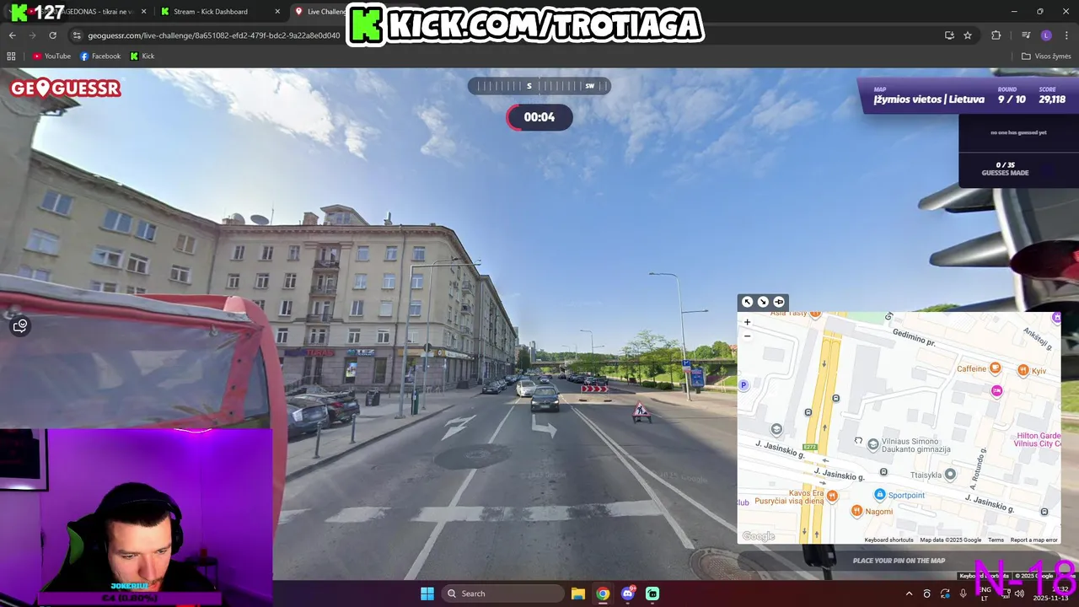Open the YouTube bookmark

click(x=51, y=56)
